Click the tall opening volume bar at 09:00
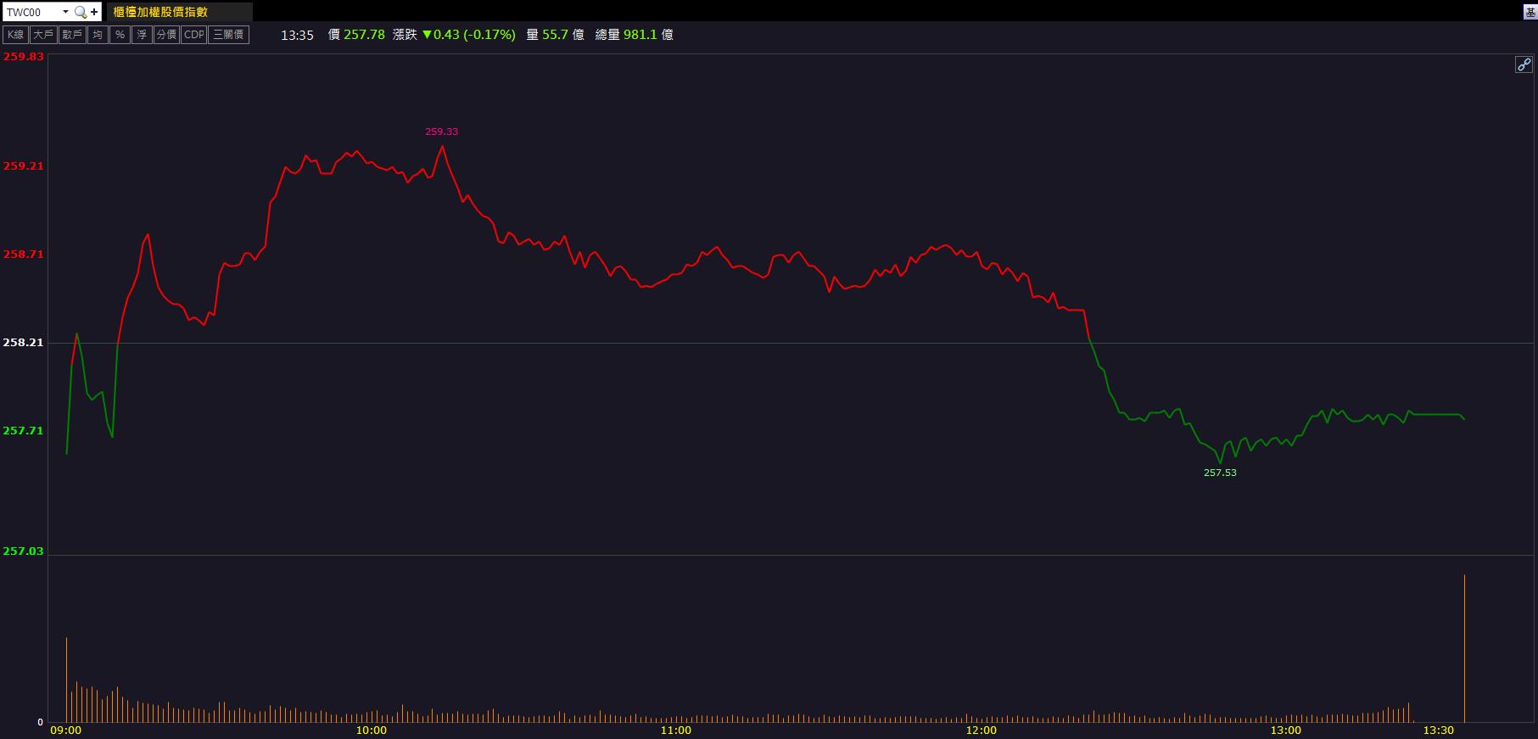The width and height of the screenshot is (1538, 739). coord(66,680)
